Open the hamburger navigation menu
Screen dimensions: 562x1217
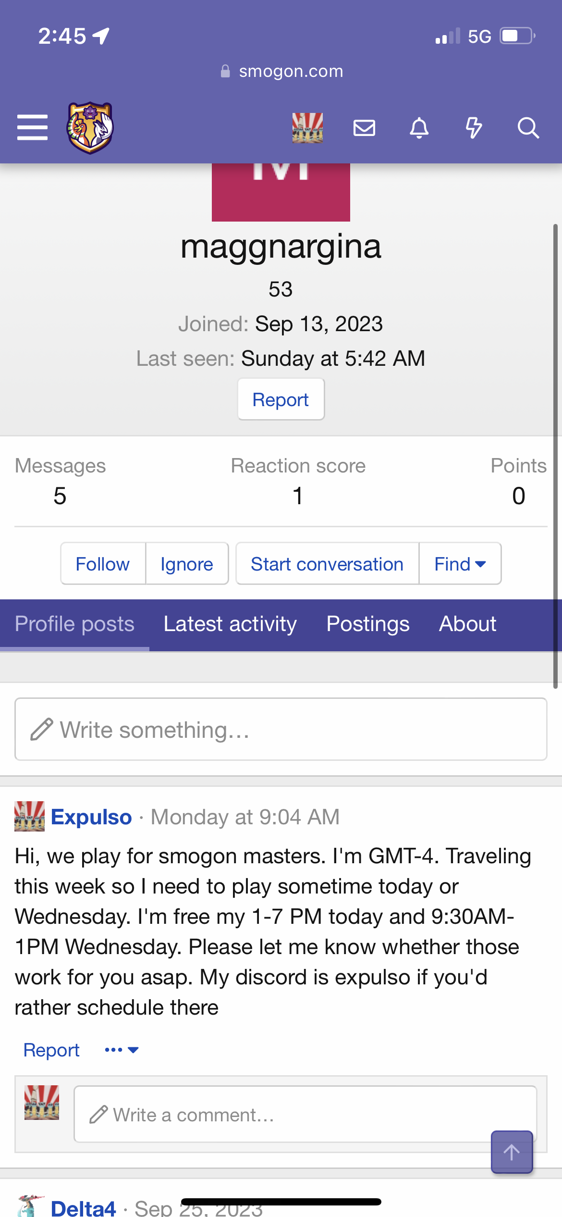pyautogui.click(x=32, y=127)
